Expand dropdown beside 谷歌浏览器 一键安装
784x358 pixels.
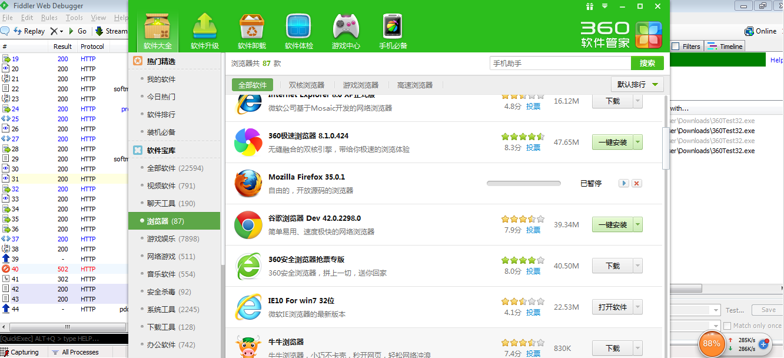(x=637, y=224)
